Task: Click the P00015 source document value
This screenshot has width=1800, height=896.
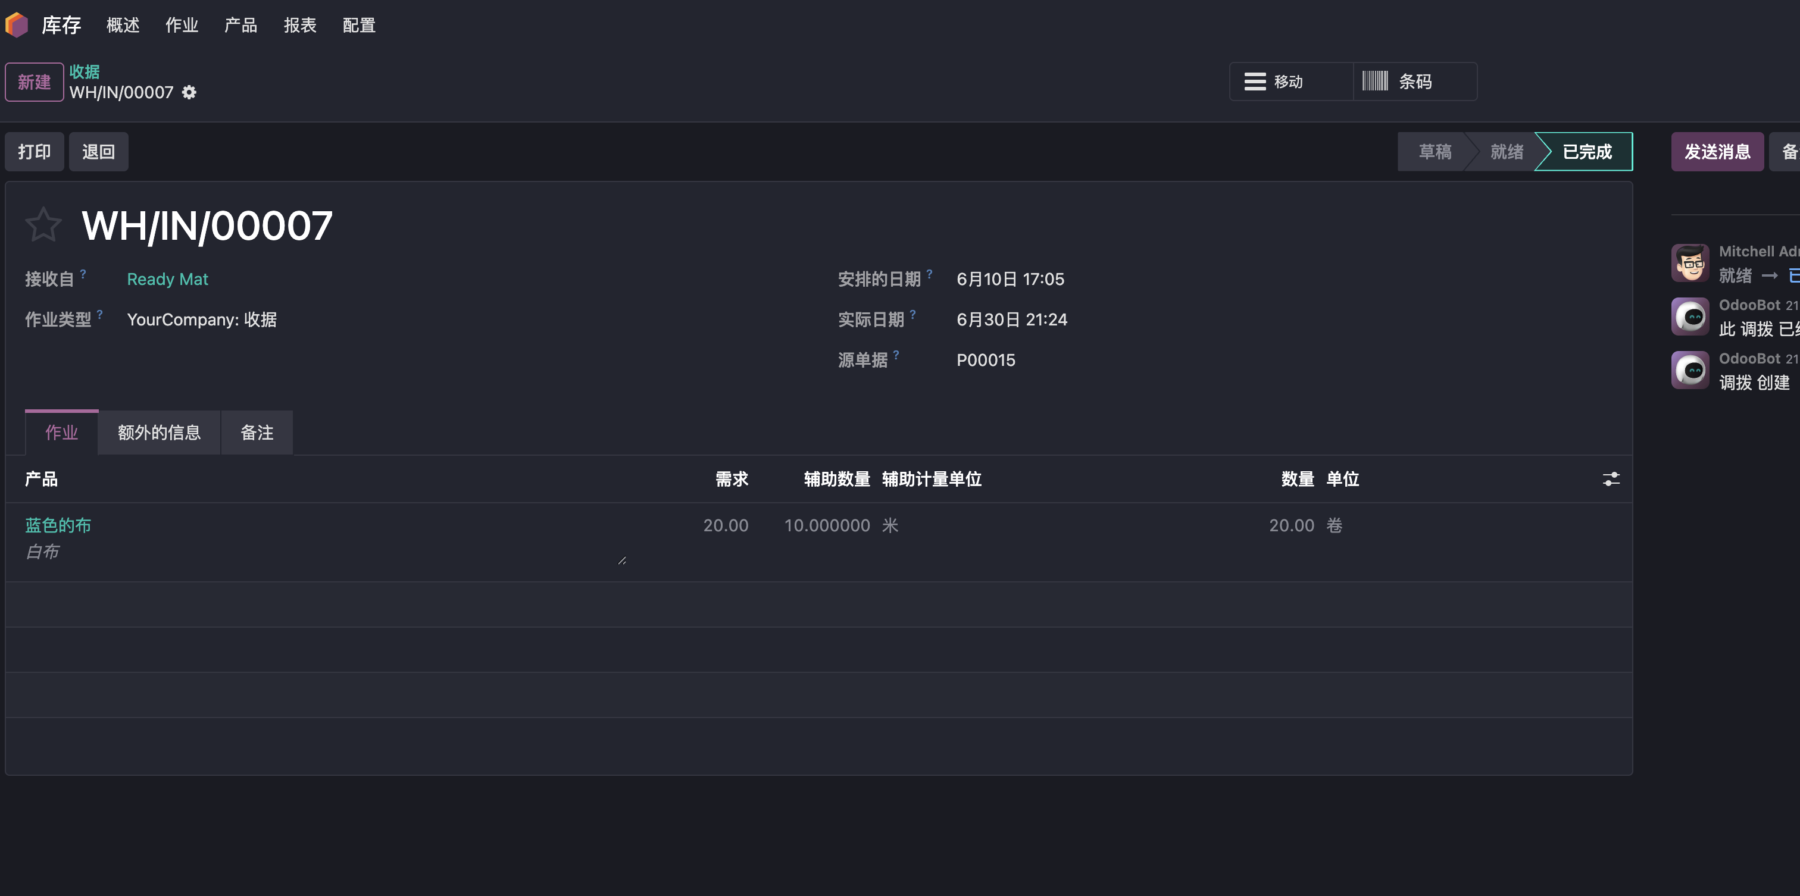Action: (985, 361)
